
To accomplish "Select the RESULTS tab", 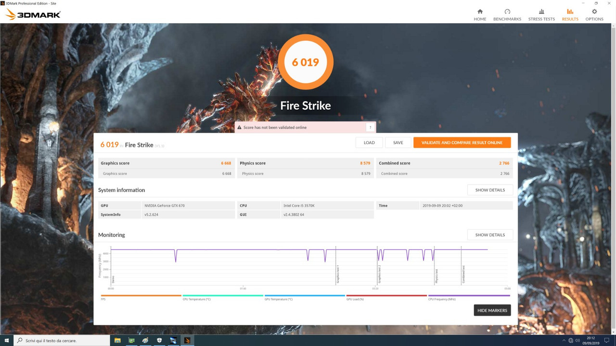I will pyautogui.click(x=570, y=14).
